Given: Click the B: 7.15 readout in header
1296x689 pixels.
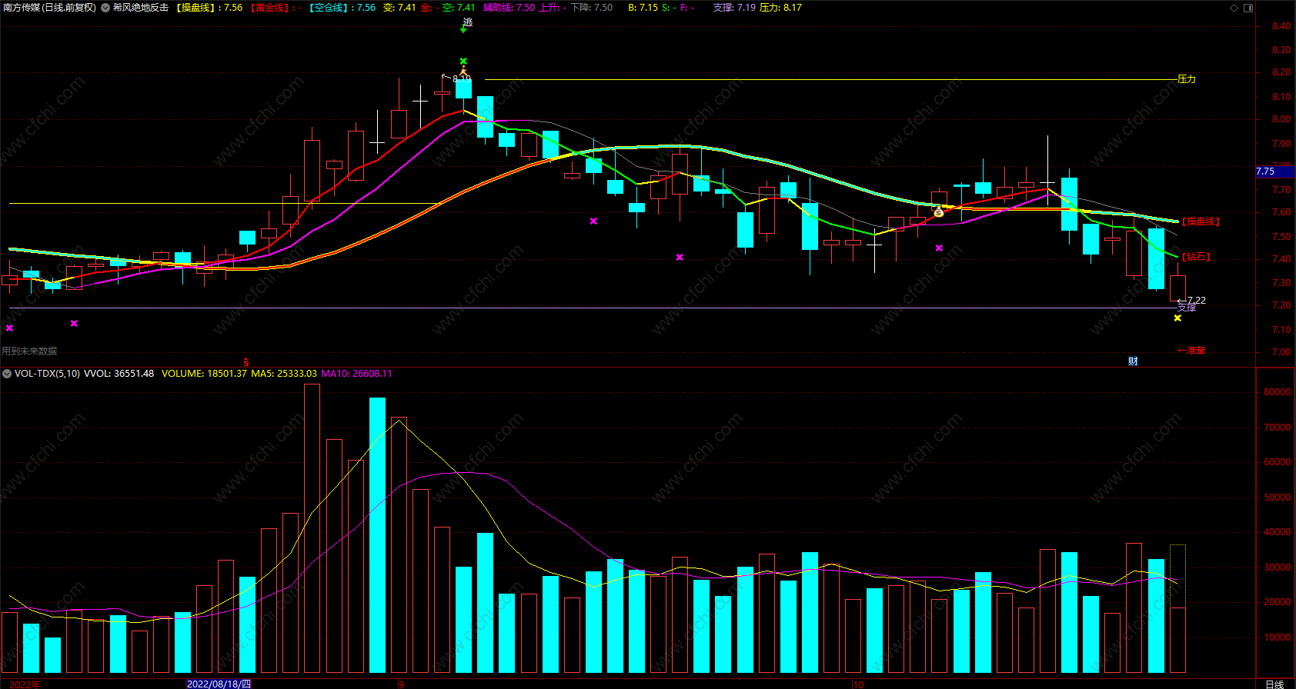Looking at the screenshot, I should tap(643, 8).
